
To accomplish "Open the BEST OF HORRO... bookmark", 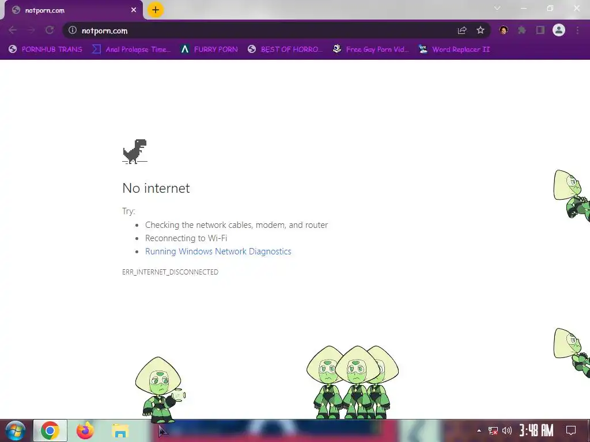I will click(x=285, y=49).
